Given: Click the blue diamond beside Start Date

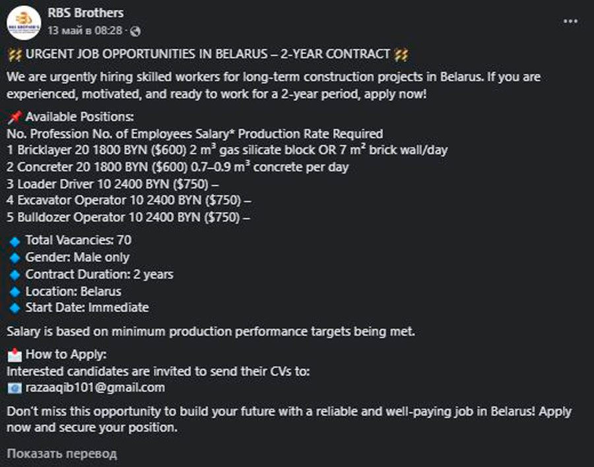Looking at the screenshot, I should [x=15, y=308].
